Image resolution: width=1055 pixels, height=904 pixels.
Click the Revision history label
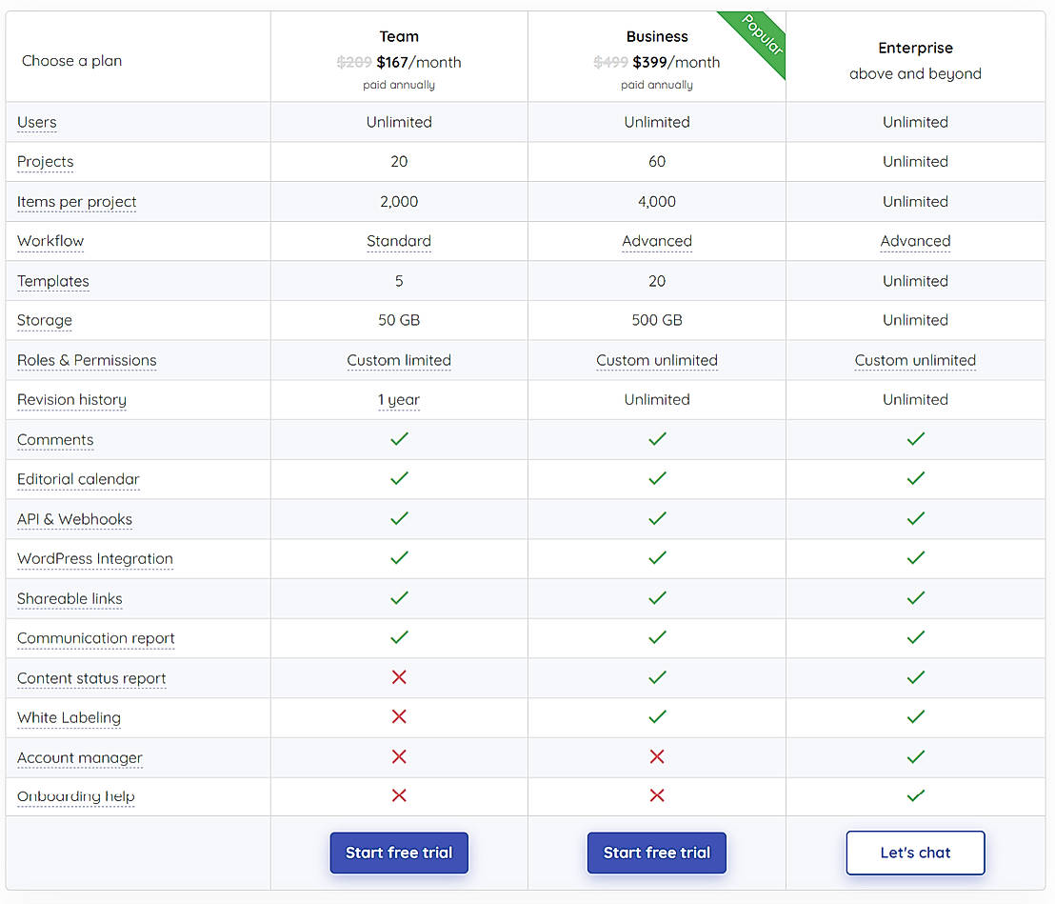pos(72,400)
